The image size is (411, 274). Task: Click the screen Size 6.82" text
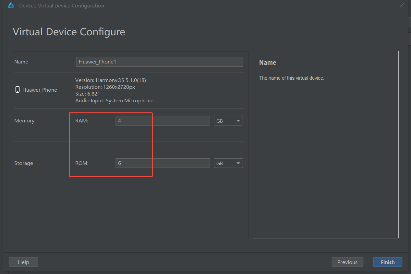coord(87,94)
